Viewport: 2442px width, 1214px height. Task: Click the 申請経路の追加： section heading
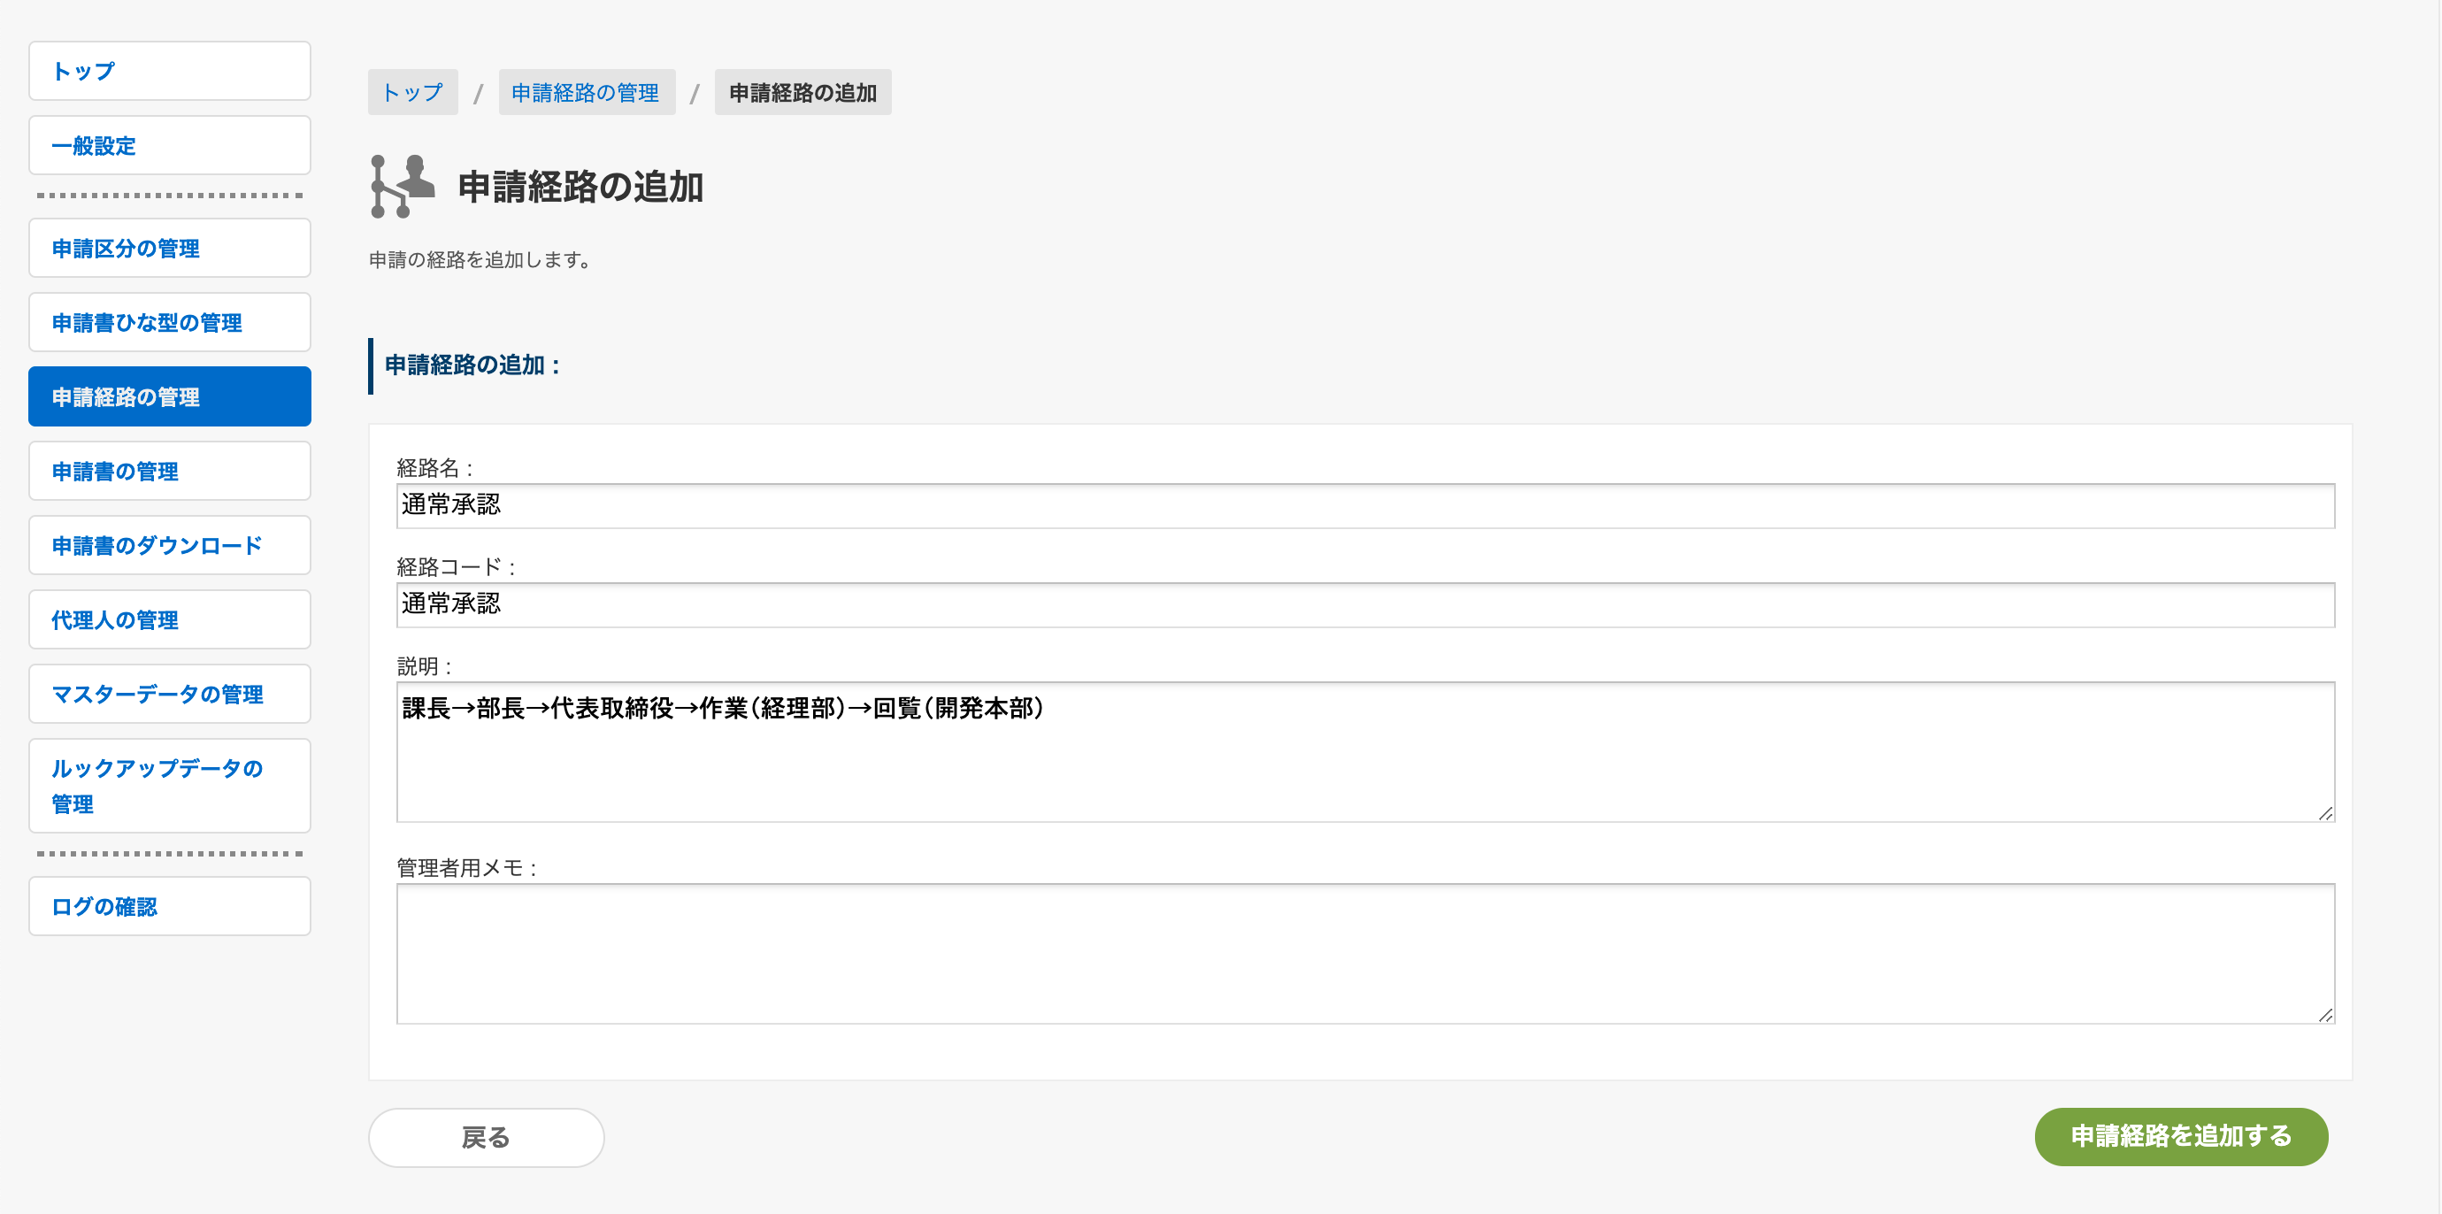(473, 365)
